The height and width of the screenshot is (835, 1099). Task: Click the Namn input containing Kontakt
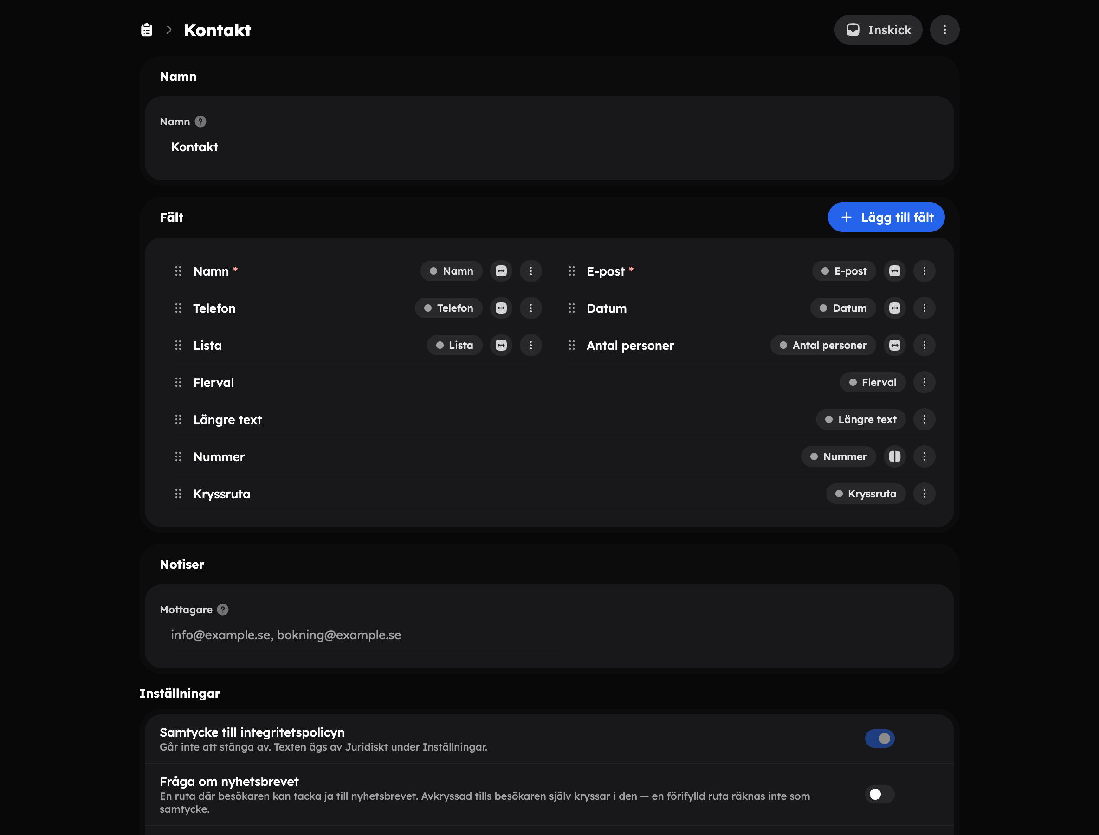point(549,147)
